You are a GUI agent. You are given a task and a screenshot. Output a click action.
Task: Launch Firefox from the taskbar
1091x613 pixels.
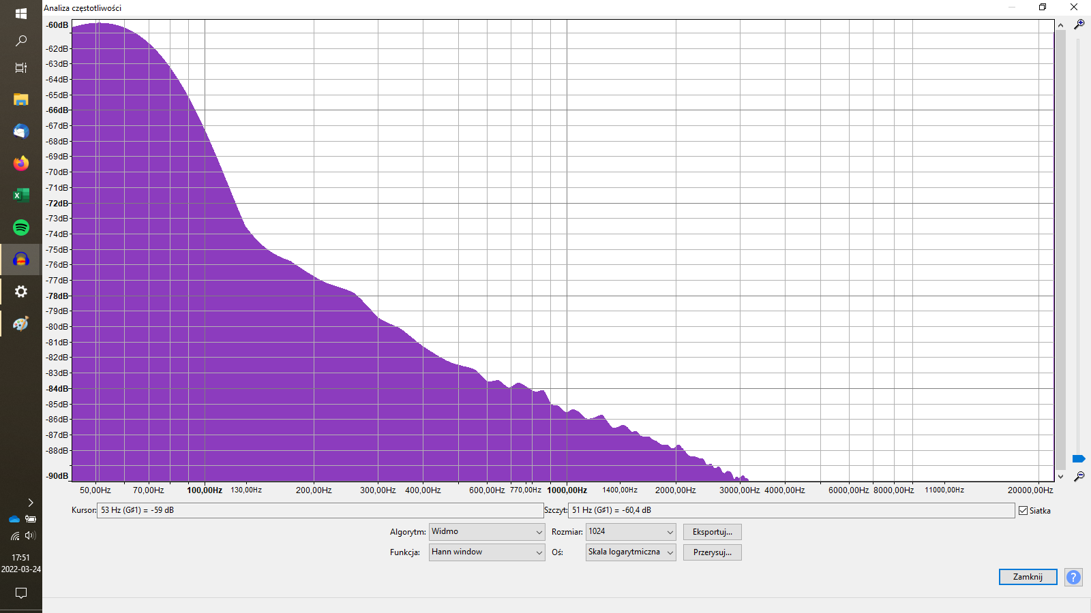coord(21,163)
